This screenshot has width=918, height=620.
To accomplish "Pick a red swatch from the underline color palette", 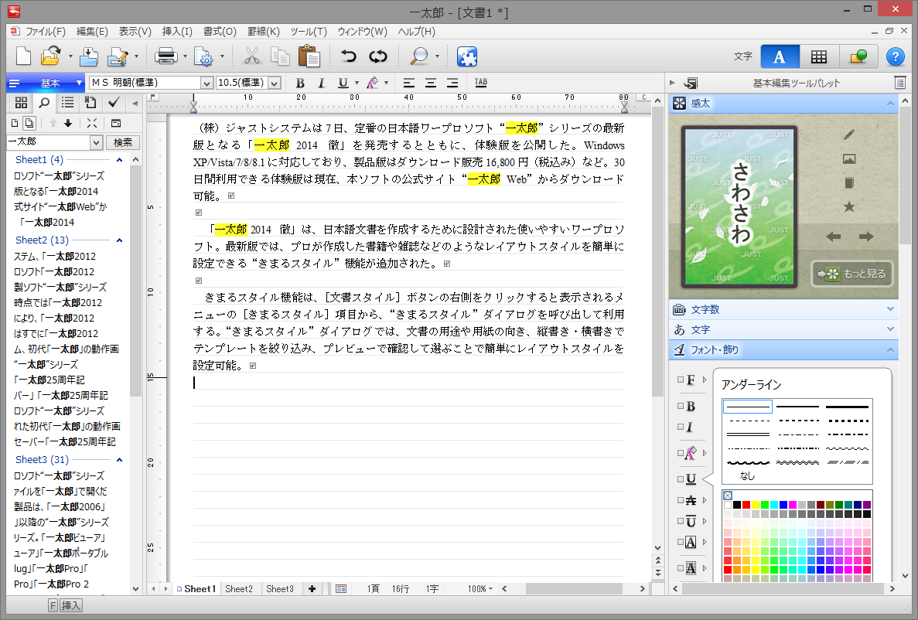I will click(746, 504).
